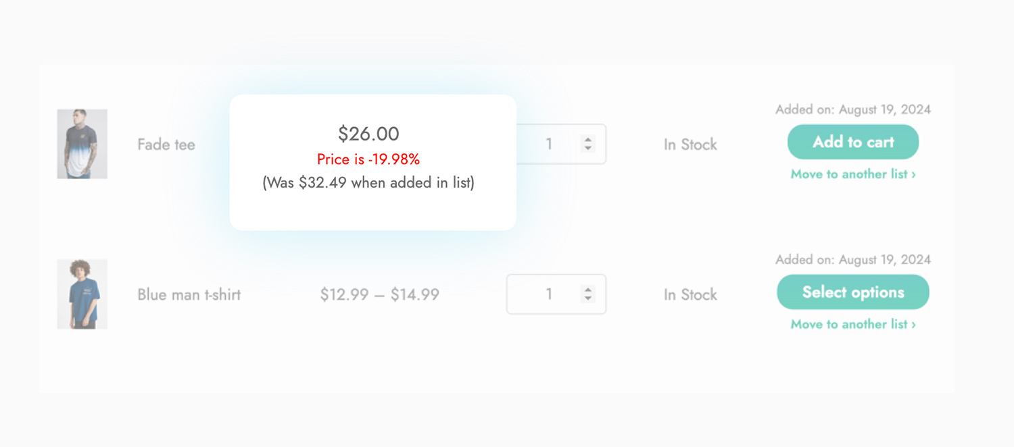
Task: Move Blue man t-shirt to another list
Action: pyautogui.click(x=853, y=325)
